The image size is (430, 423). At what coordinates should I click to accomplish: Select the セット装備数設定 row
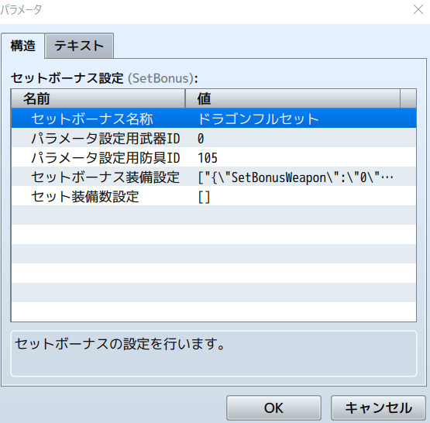pos(214,196)
